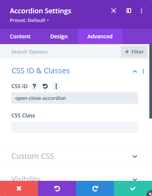
Task: Open CSS ID & Classes section options
Action: (143, 71)
